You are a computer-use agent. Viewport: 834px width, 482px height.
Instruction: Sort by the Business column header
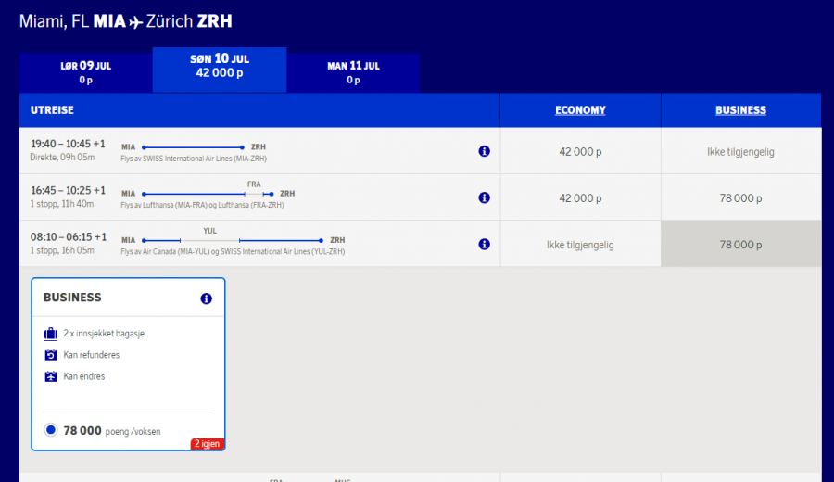pos(740,110)
